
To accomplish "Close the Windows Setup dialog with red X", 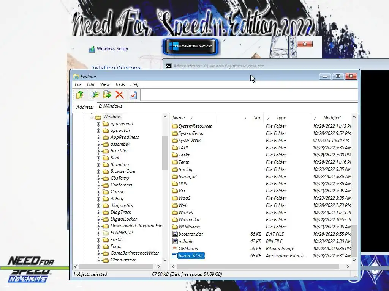I will pos(305,44).
